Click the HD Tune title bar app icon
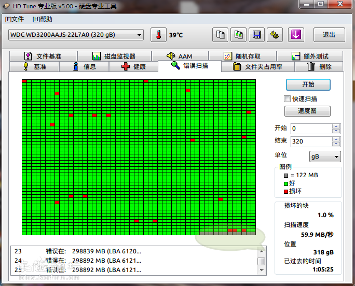 click(x=6, y=6)
